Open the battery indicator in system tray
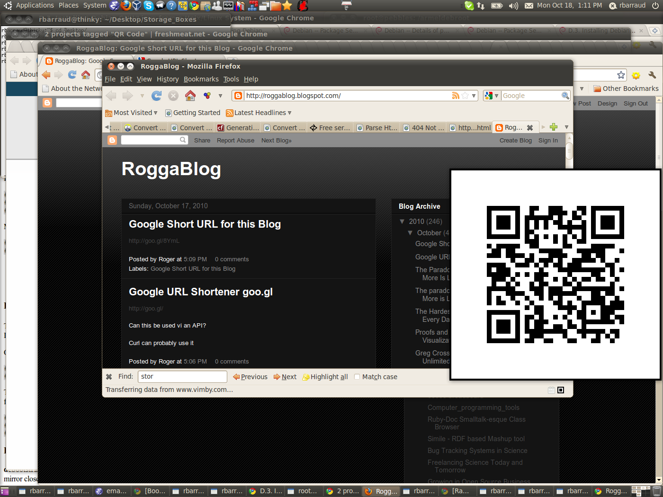This screenshot has width=663, height=497. [x=497, y=6]
